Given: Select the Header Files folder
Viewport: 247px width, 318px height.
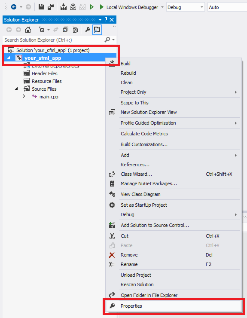Looking at the screenshot, I should [x=44, y=73].
